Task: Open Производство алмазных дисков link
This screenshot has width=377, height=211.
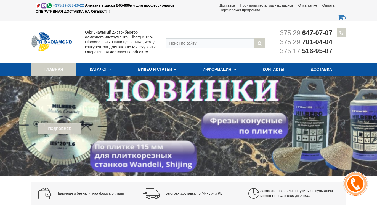Action: (267, 5)
